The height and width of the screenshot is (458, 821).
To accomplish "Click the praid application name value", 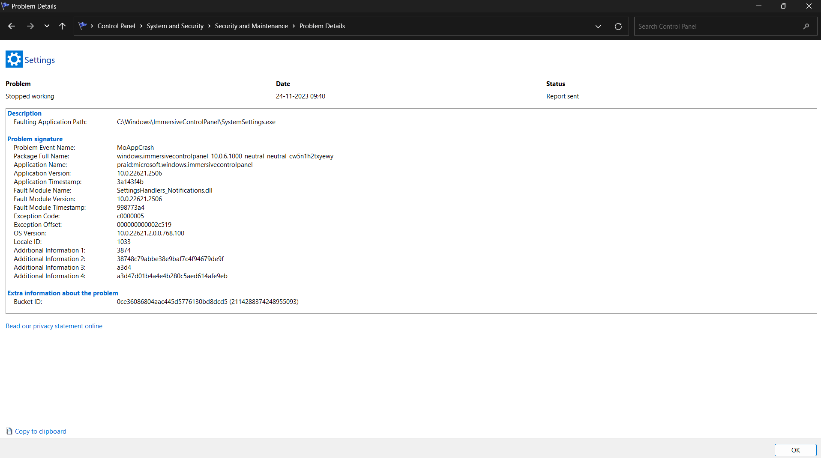I will pos(185,165).
